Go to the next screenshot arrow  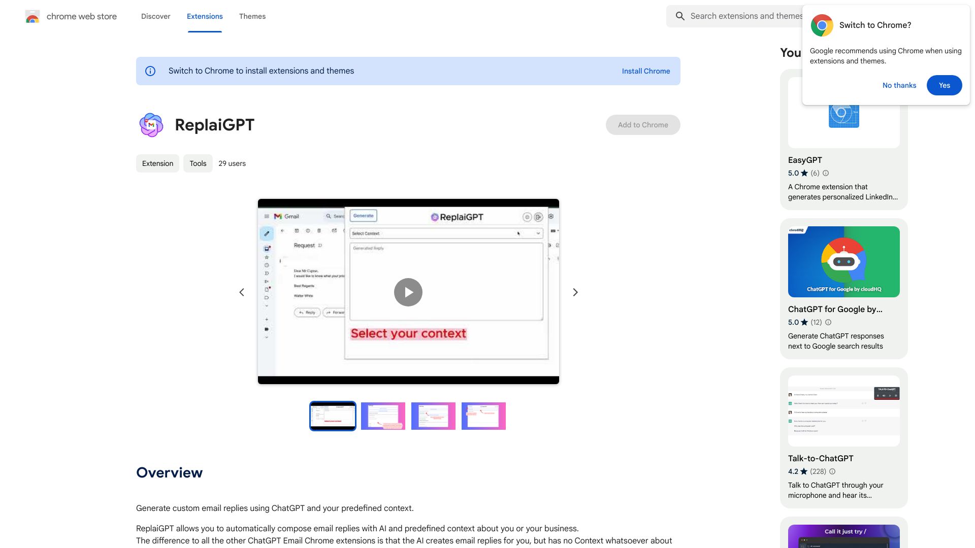575,292
